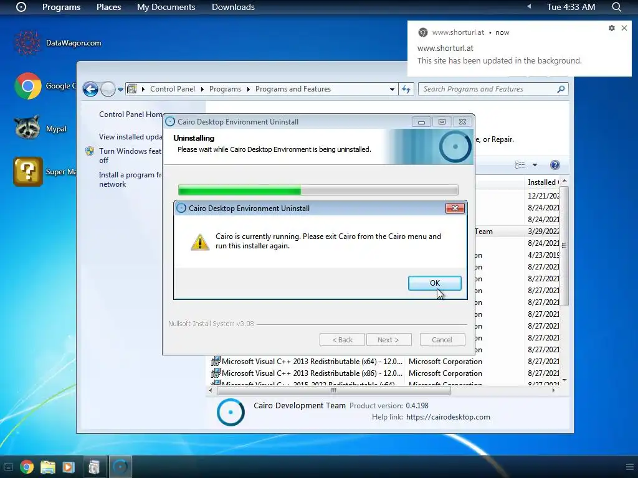Screen dimensions: 638x478
Task: Open the Programs menu in top bar
Action: click(x=62, y=7)
